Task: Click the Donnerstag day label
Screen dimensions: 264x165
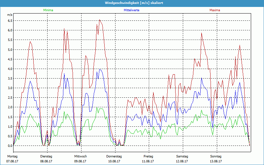Action: (114, 156)
